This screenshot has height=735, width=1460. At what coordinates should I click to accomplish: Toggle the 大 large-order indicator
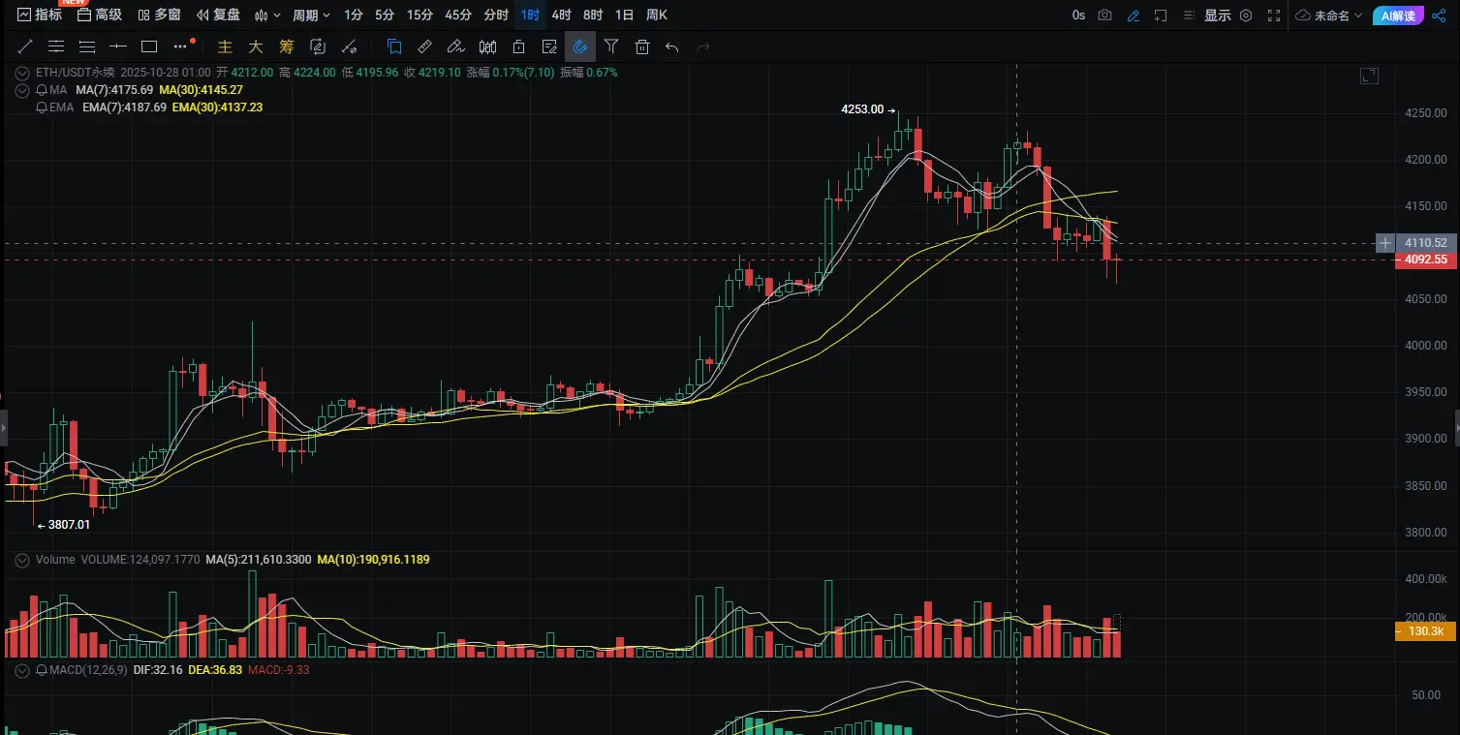(256, 46)
